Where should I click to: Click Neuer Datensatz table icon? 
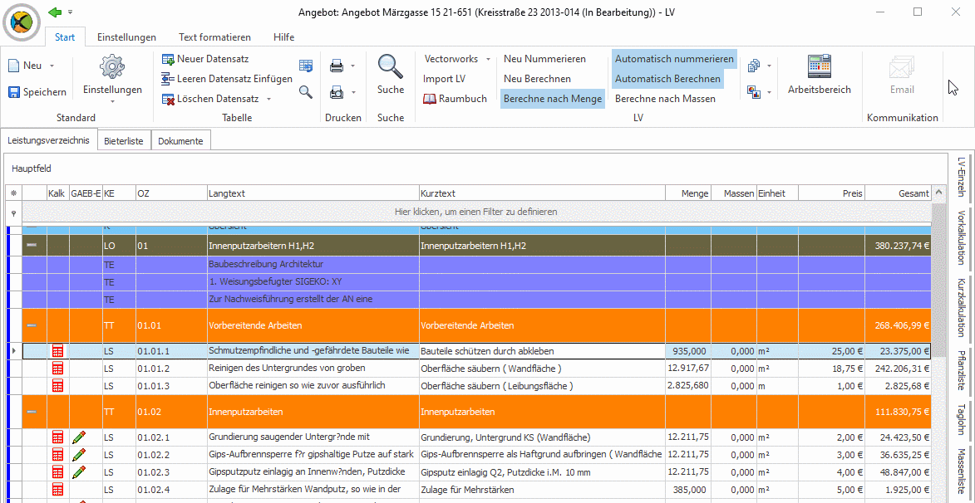click(x=168, y=60)
